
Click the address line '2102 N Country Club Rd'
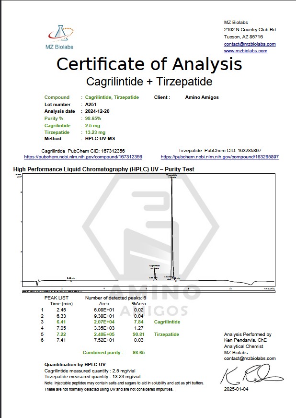pyautogui.click(x=250, y=30)
